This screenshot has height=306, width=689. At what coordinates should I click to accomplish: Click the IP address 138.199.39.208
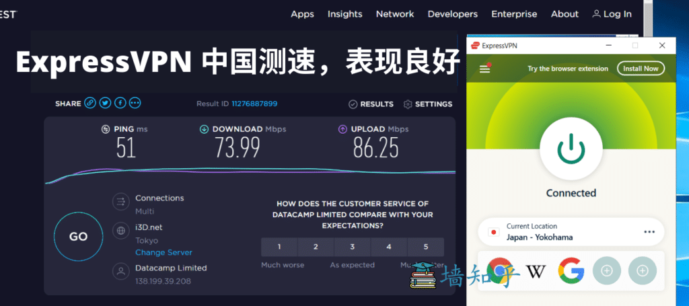(x=163, y=281)
